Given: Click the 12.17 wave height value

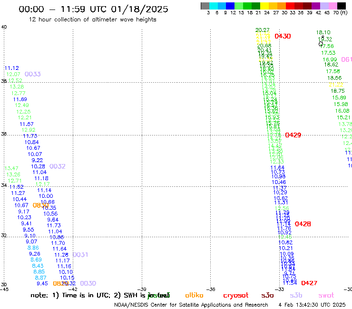Looking at the screenshot, I should pyautogui.click(x=43, y=184).
